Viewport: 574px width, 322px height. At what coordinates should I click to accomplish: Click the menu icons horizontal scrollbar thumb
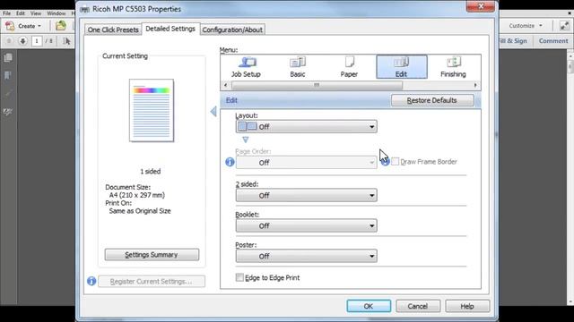(x=317, y=85)
